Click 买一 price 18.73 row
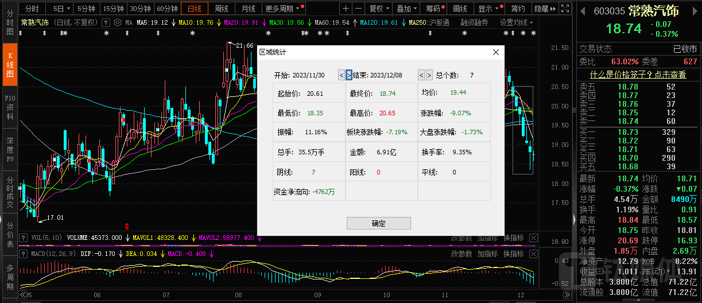The width and height of the screenshot is (702, 303). [x=638, y=131]
